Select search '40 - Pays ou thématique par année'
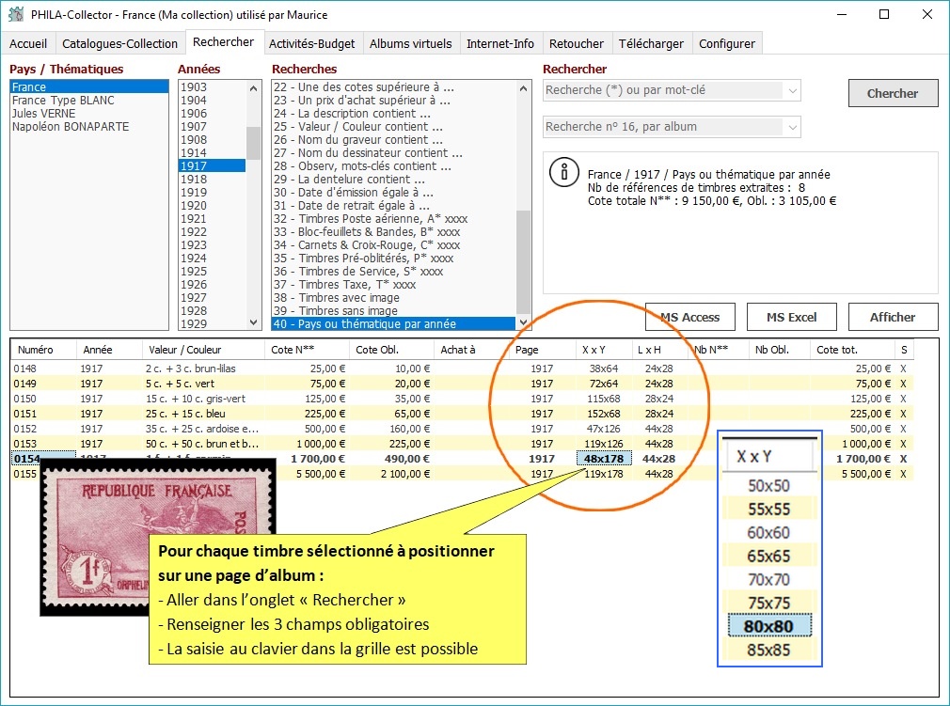The width and height of the screenshot is (950, 706). 393,324
